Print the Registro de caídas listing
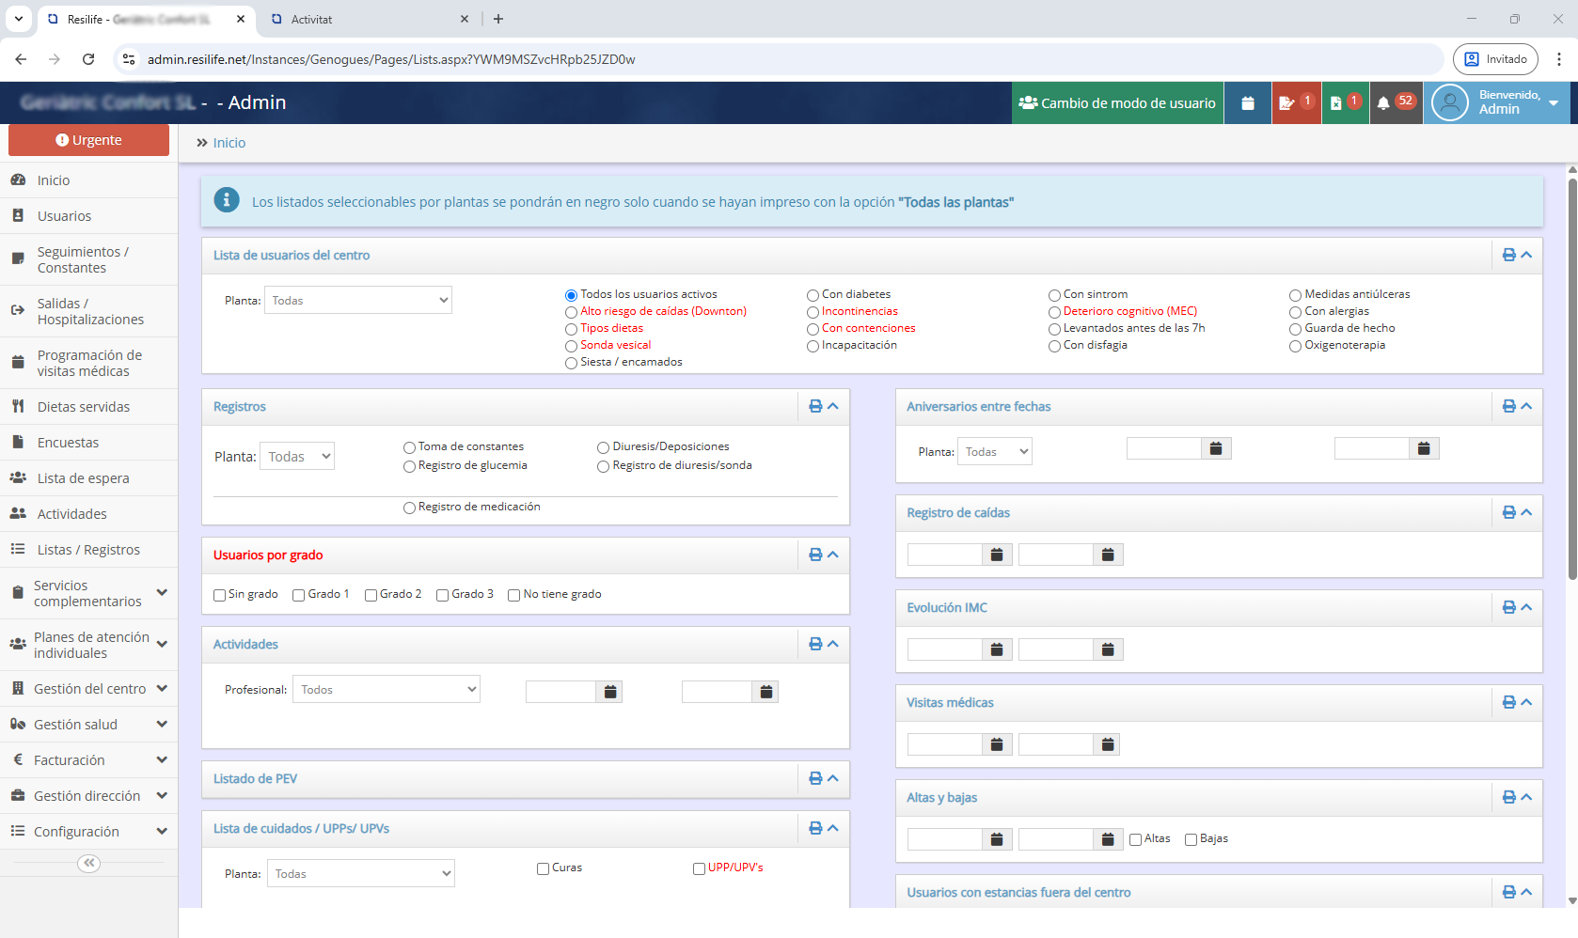 (1508, 512)
